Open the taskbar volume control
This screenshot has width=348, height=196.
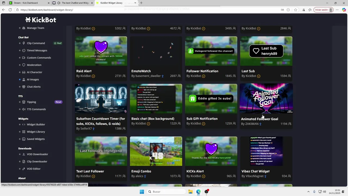324,192
